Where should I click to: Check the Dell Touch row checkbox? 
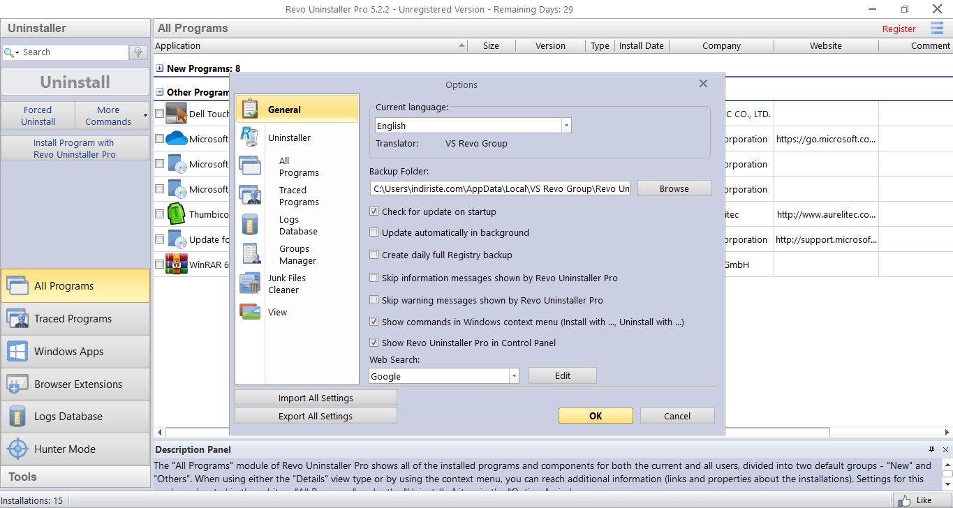click(160, 114)
